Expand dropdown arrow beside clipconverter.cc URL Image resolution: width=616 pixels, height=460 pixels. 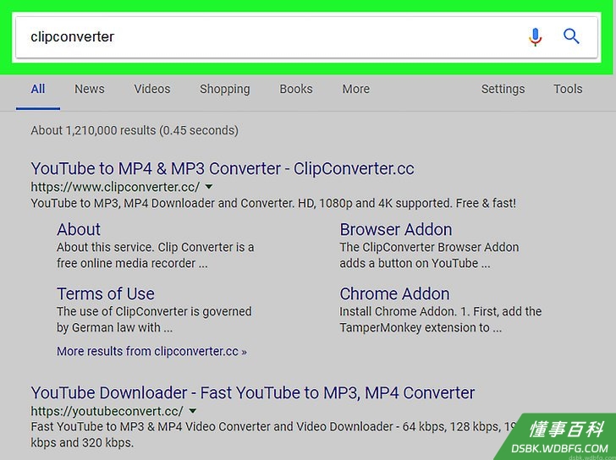click(x=209, y=187)
